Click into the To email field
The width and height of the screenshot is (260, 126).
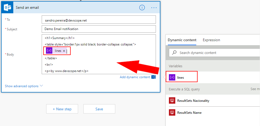coord(99,20)
